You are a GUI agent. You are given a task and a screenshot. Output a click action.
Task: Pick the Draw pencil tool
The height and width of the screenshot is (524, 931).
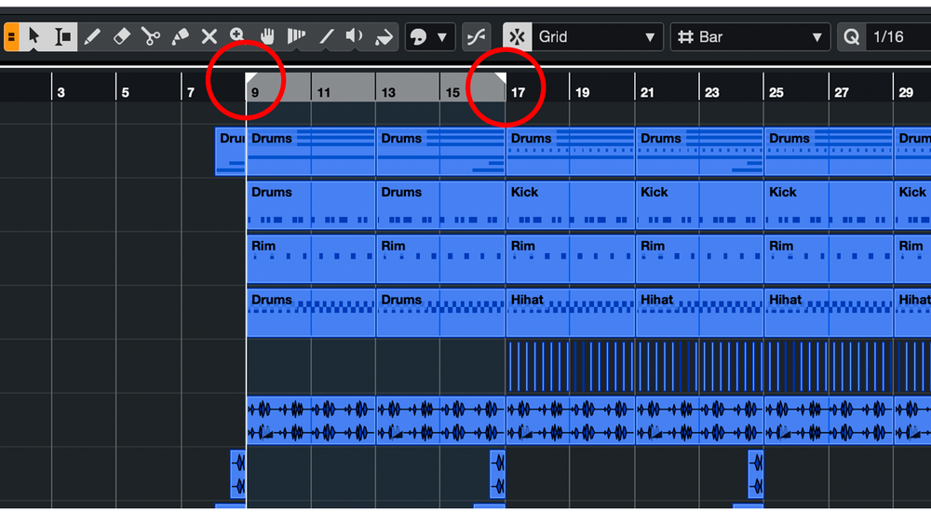(92, 37)
